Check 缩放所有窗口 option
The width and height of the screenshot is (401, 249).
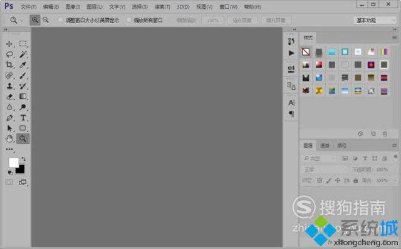(128, 20)
